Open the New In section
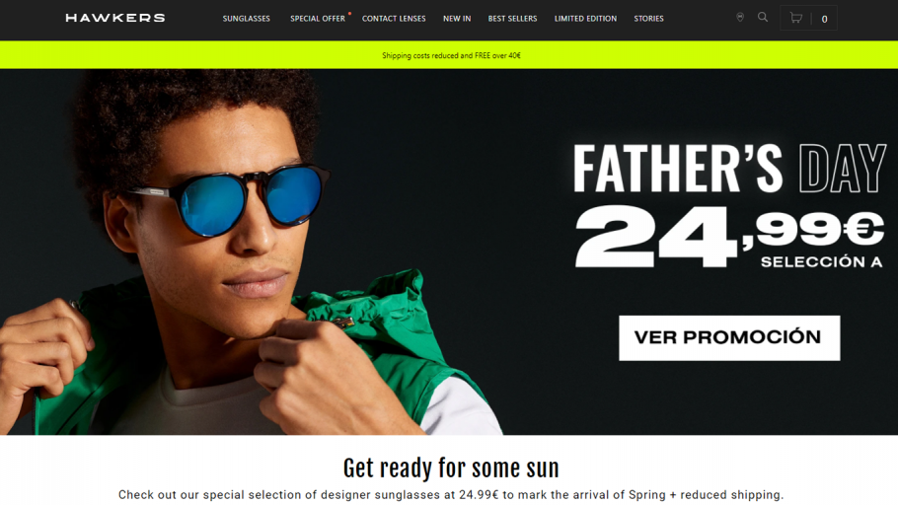Viewport: 898px width, 505px height. (x=457, y=19)
